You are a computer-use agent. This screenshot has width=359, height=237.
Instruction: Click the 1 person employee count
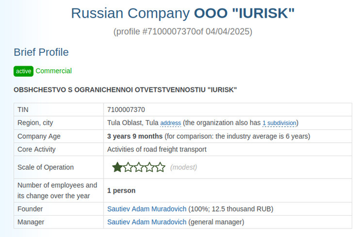(x=121, y=191)
